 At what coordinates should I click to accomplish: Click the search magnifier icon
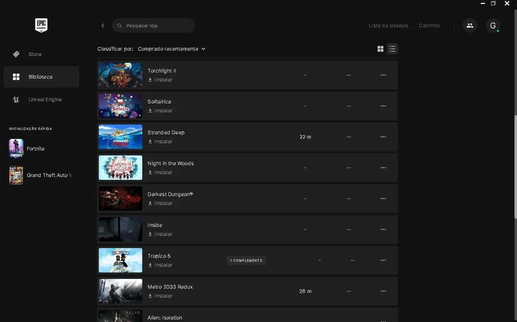click(119, 25)
